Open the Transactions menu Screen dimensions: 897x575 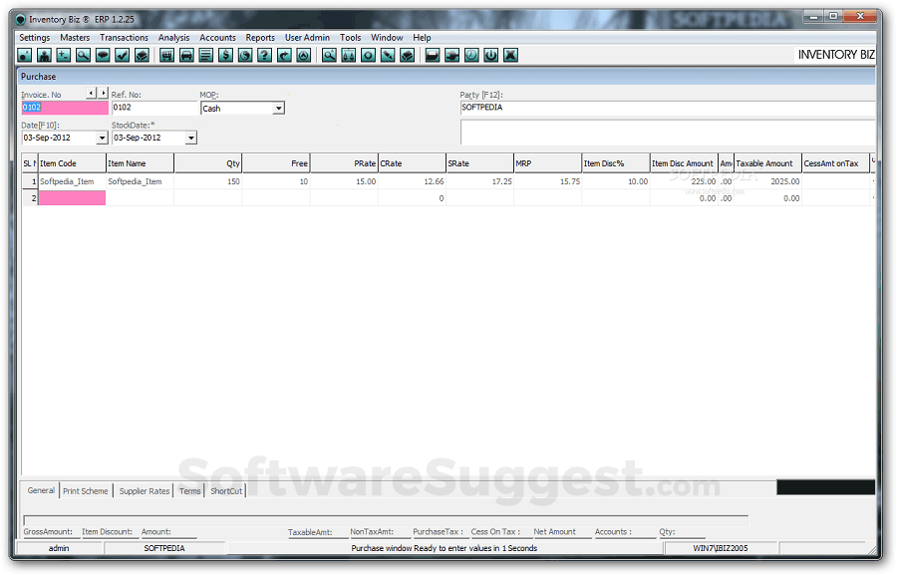pos(124,37)
